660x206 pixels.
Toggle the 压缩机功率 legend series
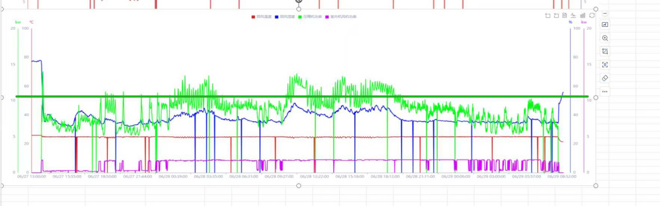pyautogui.click(x=312, y=17)
